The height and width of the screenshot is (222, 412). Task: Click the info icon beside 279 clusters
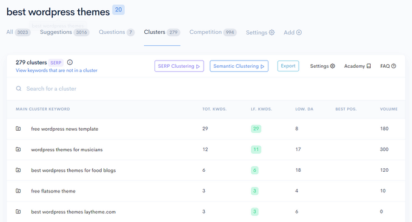(x=70, y=62)
